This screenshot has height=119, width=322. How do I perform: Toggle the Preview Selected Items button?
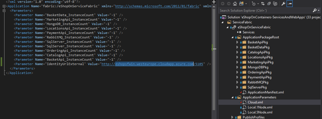pos(289,4)
